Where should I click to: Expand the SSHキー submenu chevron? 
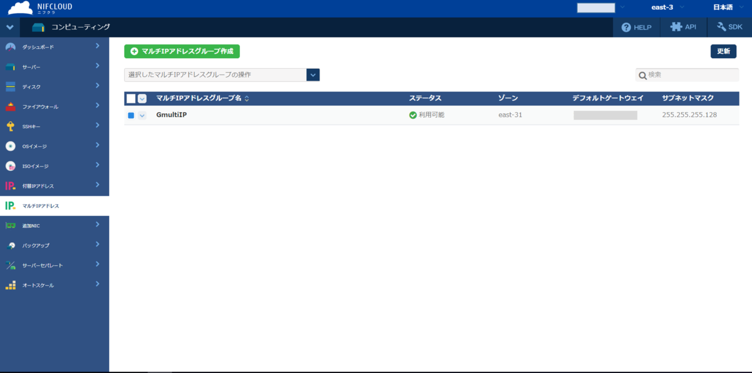(x=98, y=125)
